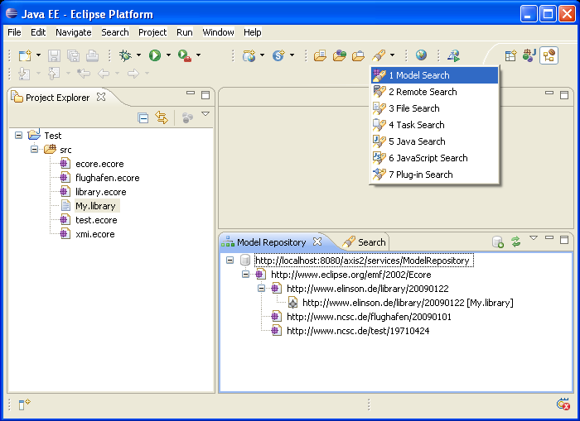Click the add repository database icon

coord(498,242)
